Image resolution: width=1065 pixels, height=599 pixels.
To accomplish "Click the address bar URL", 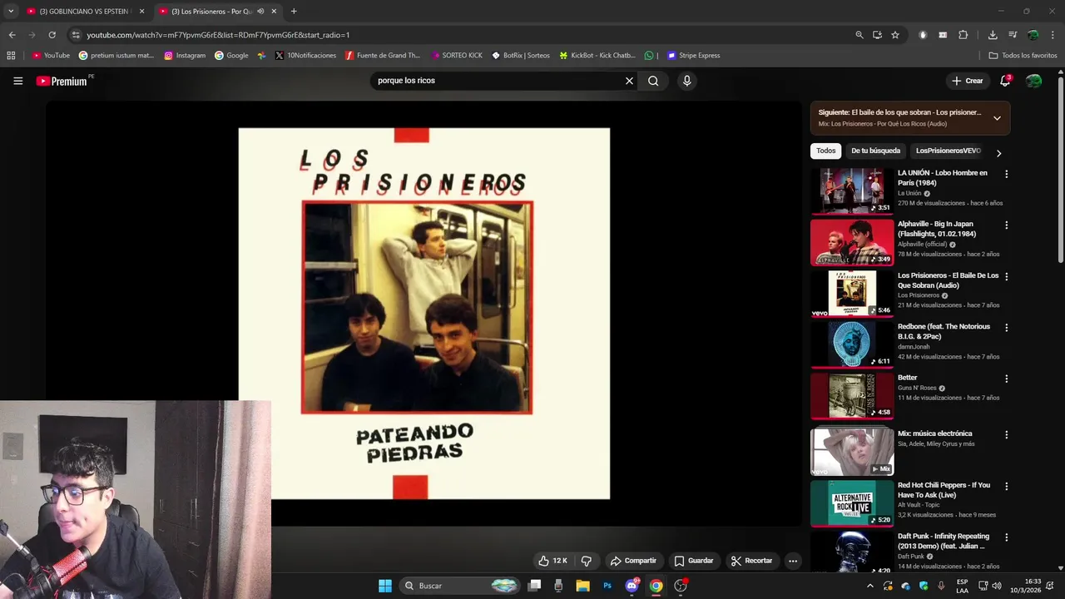I will 218,35.
